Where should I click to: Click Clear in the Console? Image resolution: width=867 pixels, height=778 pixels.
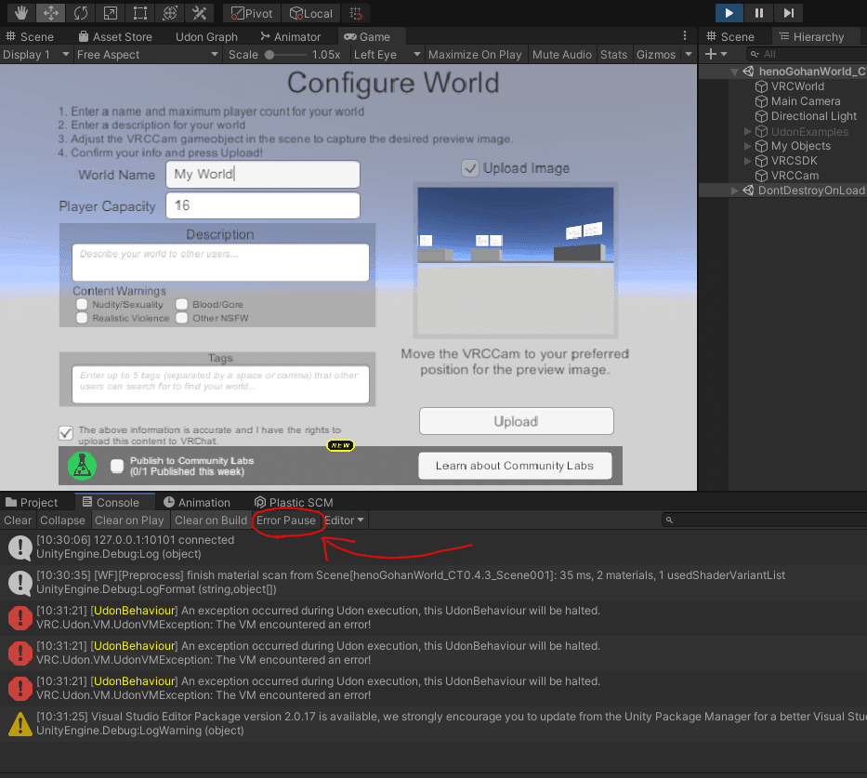point(18,521)
